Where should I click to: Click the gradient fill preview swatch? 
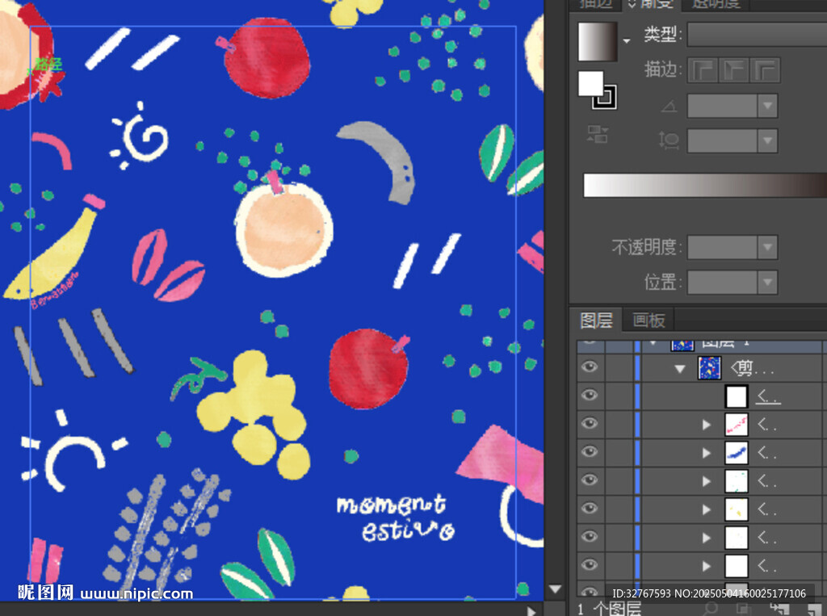pos(597,40)
